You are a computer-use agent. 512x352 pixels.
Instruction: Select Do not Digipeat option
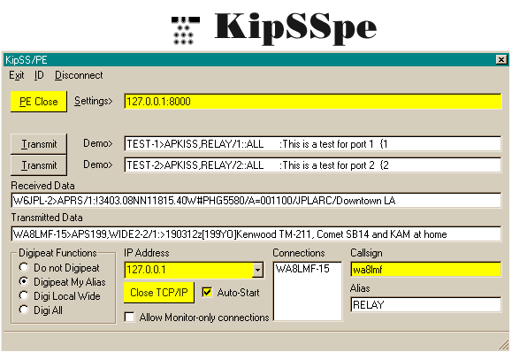pos(24,267)
